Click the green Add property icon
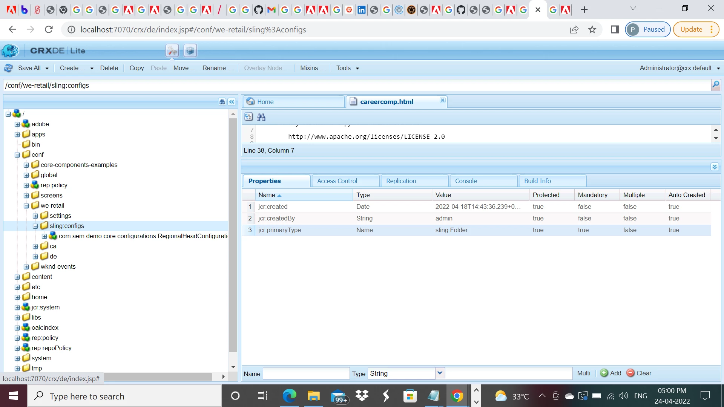This screenshot has height=407, width=724. (604, 373)
